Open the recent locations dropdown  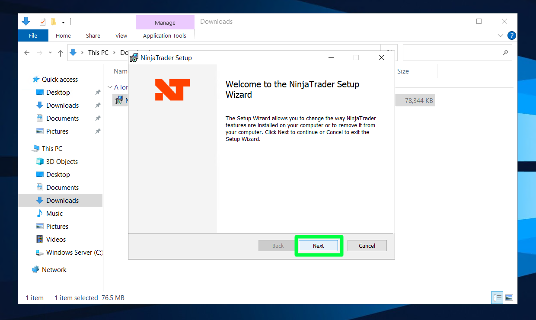click(x=50, y=53)
